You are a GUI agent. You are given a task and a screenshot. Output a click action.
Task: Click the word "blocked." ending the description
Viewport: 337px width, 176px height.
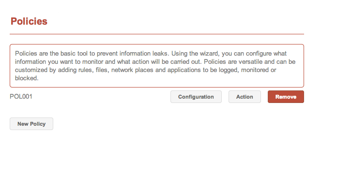[27, 78]
